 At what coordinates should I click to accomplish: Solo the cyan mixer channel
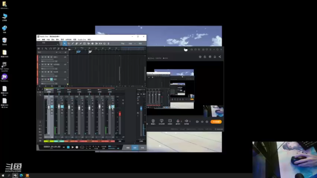(62, 103)
